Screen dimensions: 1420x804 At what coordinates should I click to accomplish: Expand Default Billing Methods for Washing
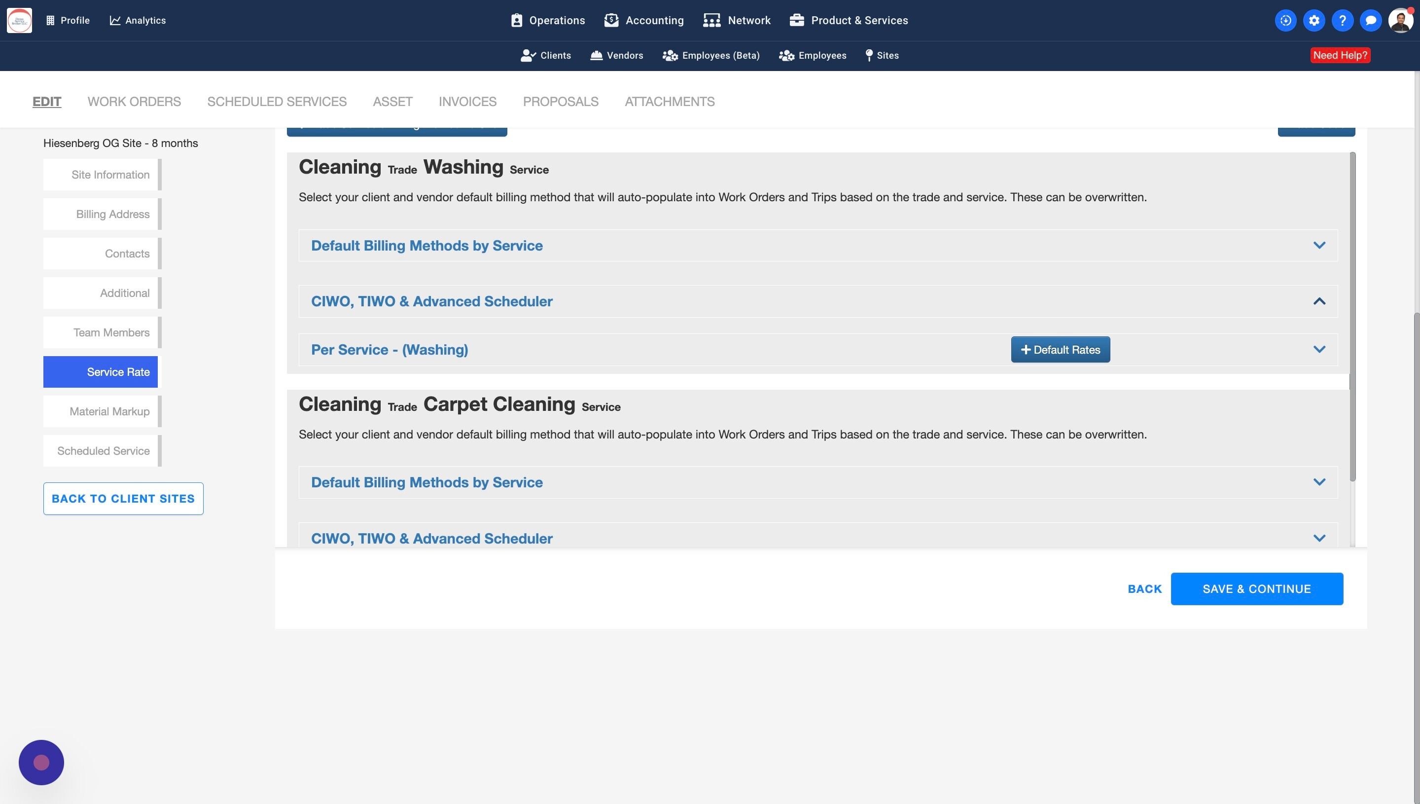1319,245
